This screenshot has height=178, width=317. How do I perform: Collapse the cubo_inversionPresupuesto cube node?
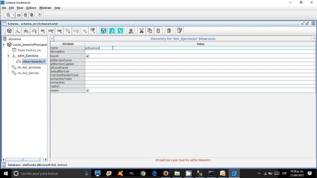(4, 44)
